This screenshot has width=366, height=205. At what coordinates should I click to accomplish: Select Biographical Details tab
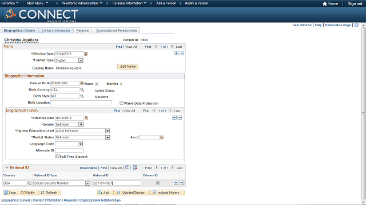19,30
